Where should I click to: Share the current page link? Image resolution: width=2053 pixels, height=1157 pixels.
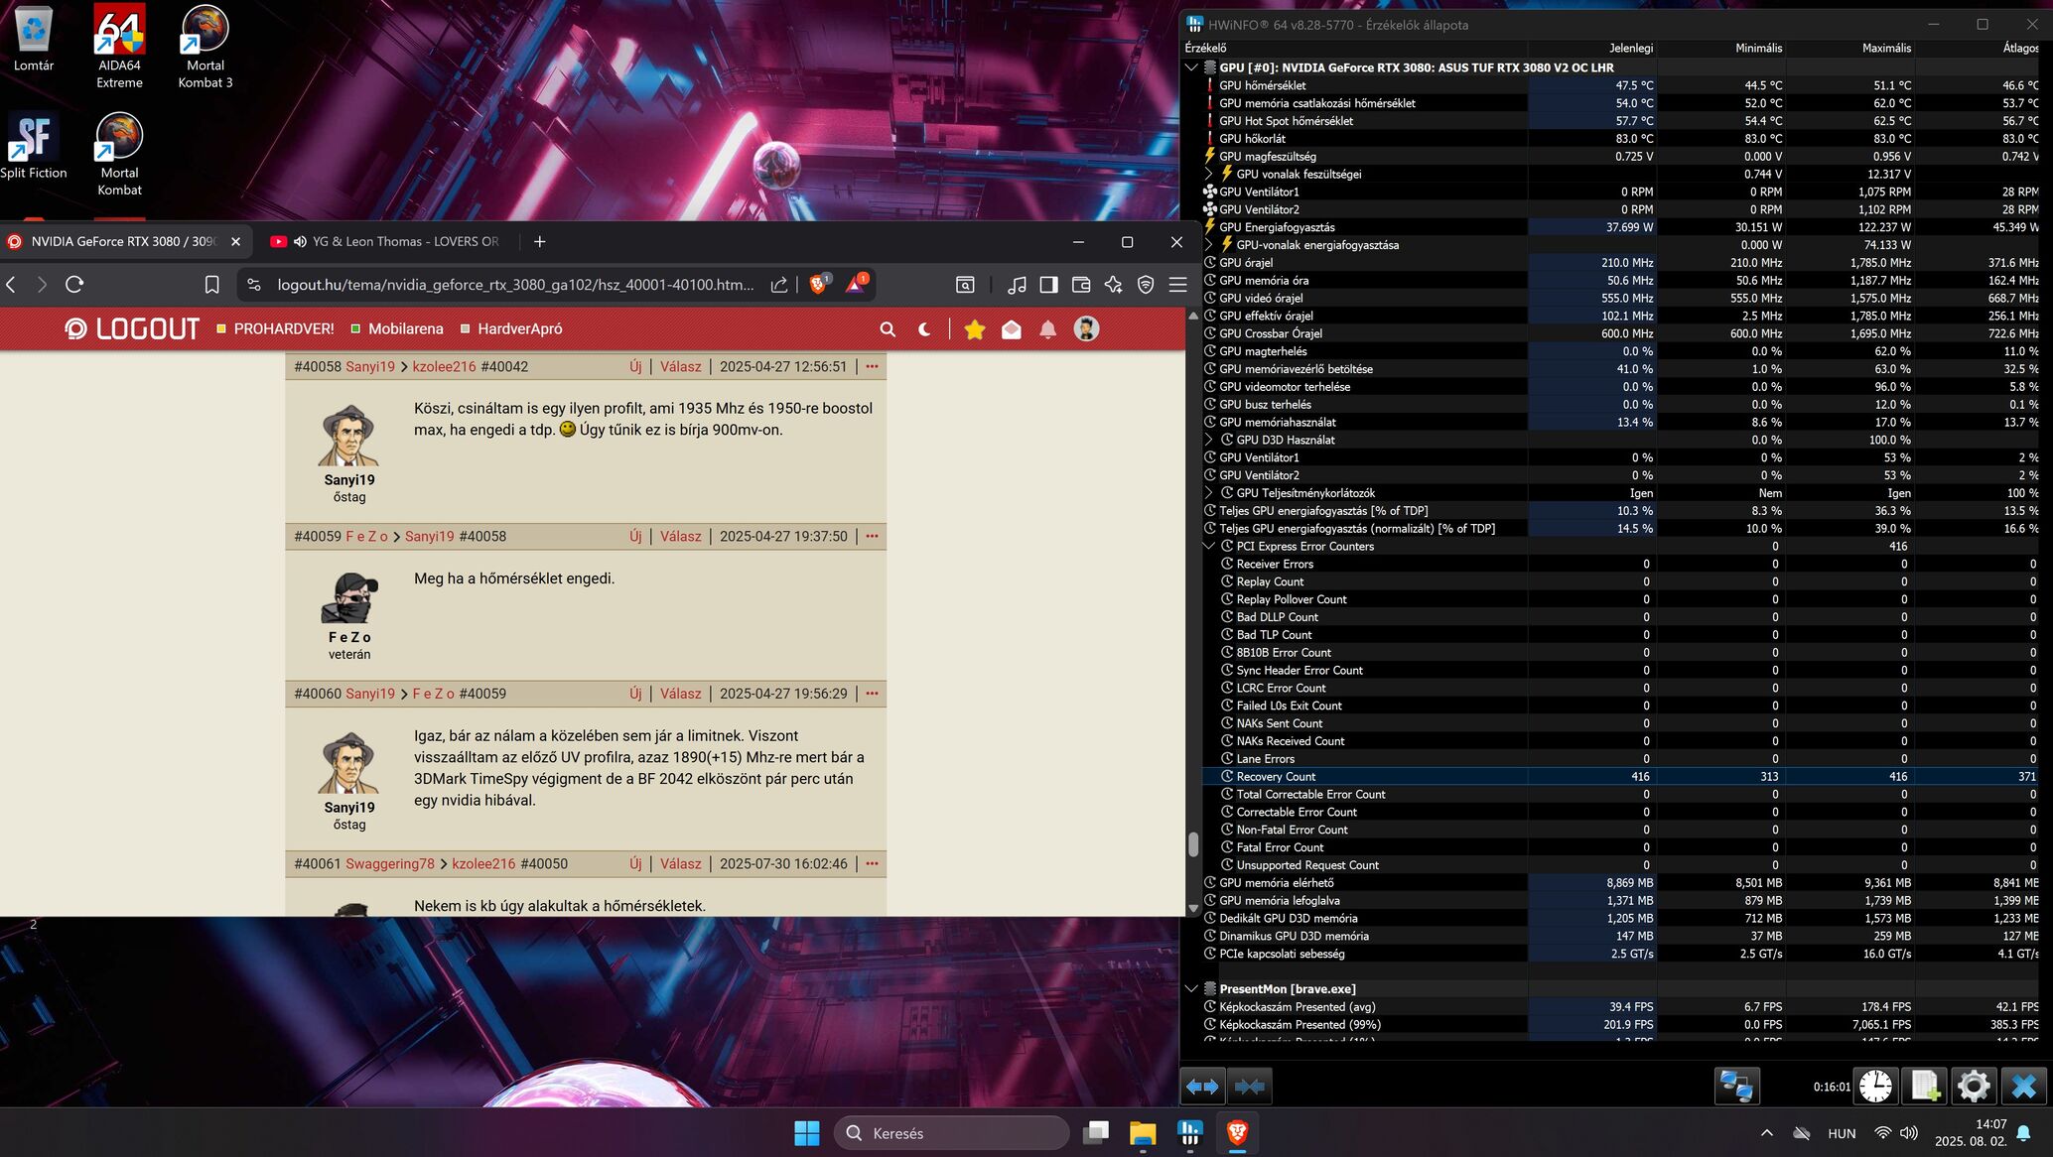pyautogui.click(x=779, y=285)
